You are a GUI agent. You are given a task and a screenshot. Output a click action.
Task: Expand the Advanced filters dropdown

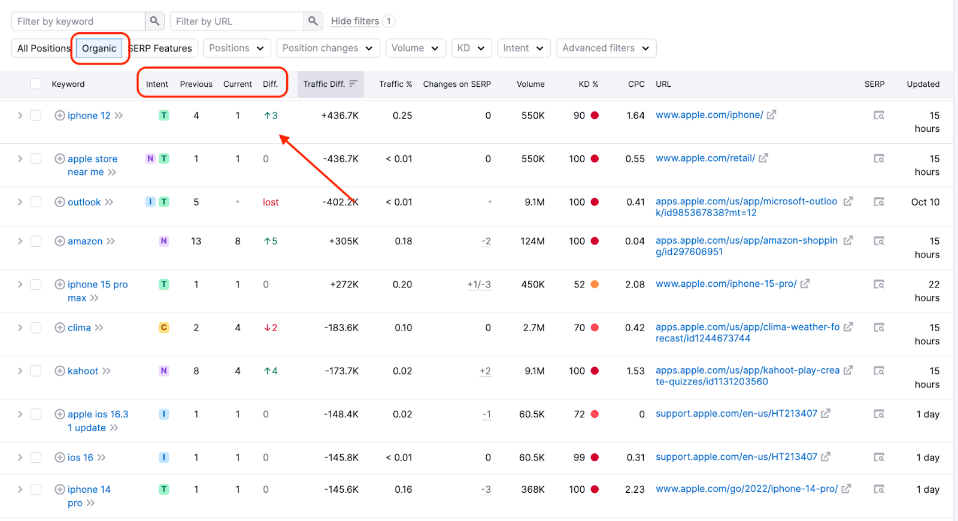606,49
